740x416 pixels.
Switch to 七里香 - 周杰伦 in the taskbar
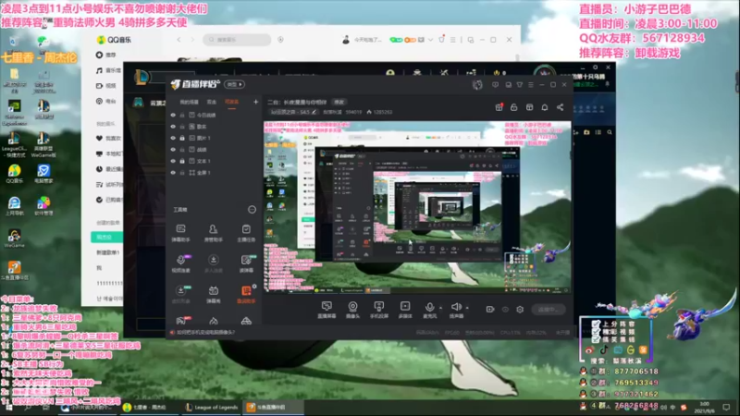[x=150, y=407]
